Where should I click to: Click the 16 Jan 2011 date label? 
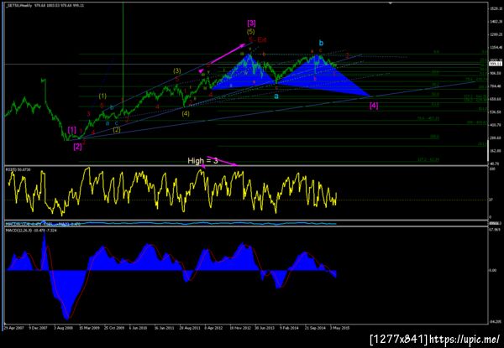point(165,328)
